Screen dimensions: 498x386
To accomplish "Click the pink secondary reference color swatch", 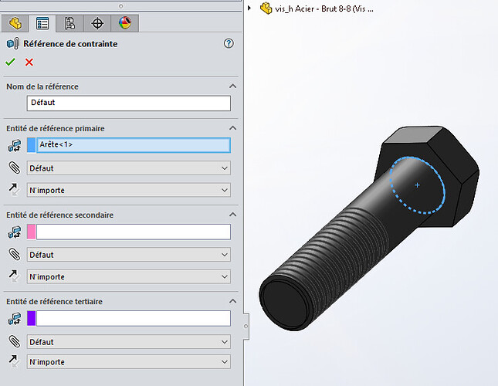I will 32,232.
